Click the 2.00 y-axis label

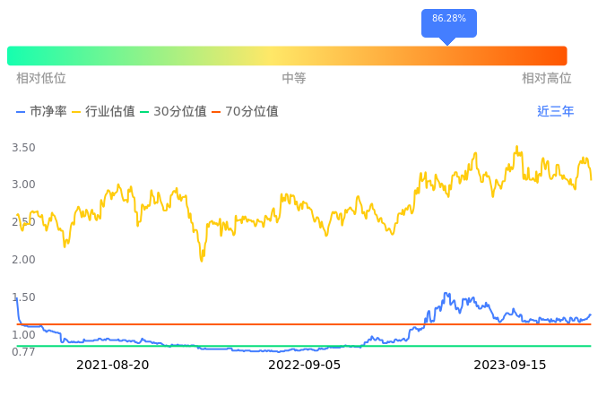[23, 260]
